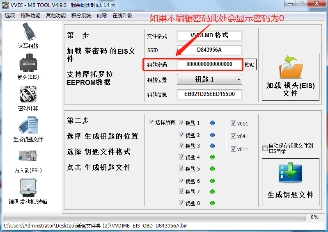Uncheck the 钥匙 7 checkbox
This screenshot has width=328, height=232.
click(181, 191)
